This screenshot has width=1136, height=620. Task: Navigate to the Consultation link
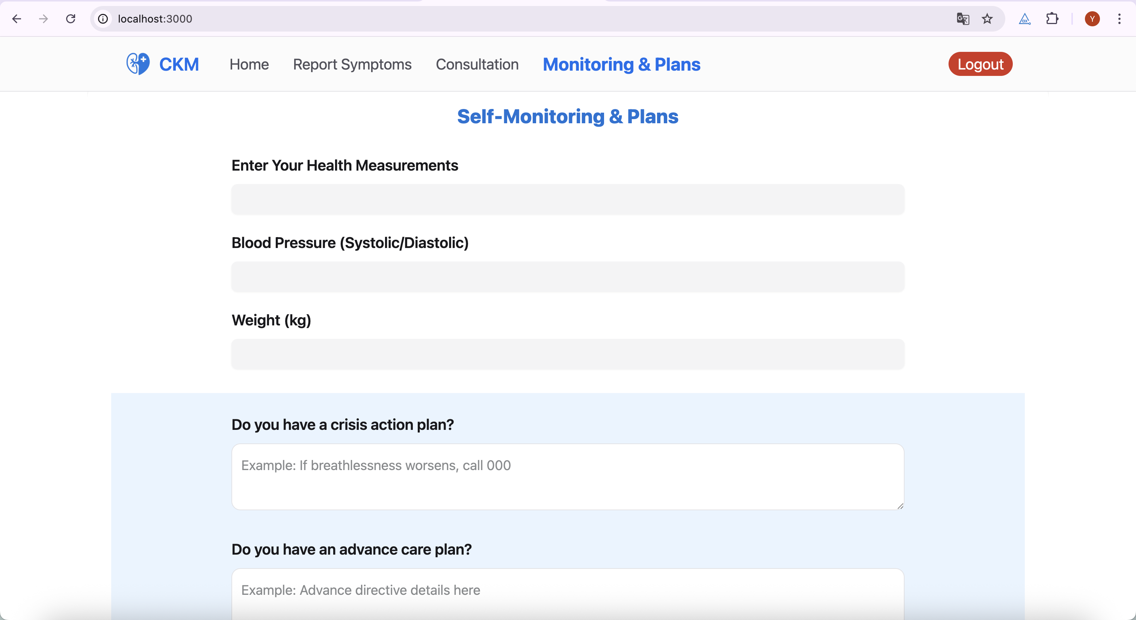pyautogui.click(x=477, y=64)
